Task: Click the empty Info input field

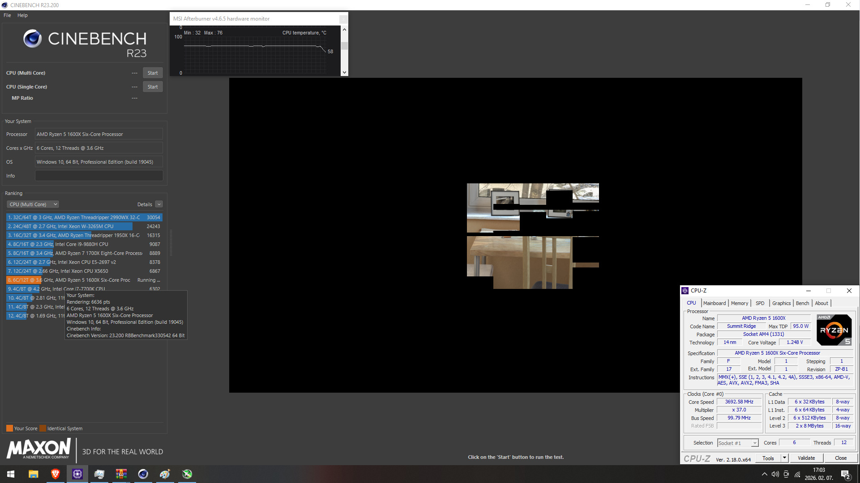Action: (99, 176)
